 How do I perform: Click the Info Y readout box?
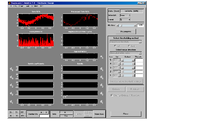point(66,116)
